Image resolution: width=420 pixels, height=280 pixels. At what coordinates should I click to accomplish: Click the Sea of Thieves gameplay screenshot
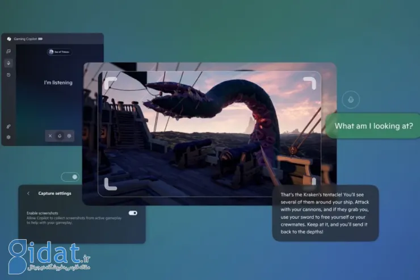click(x=209, y=133)
